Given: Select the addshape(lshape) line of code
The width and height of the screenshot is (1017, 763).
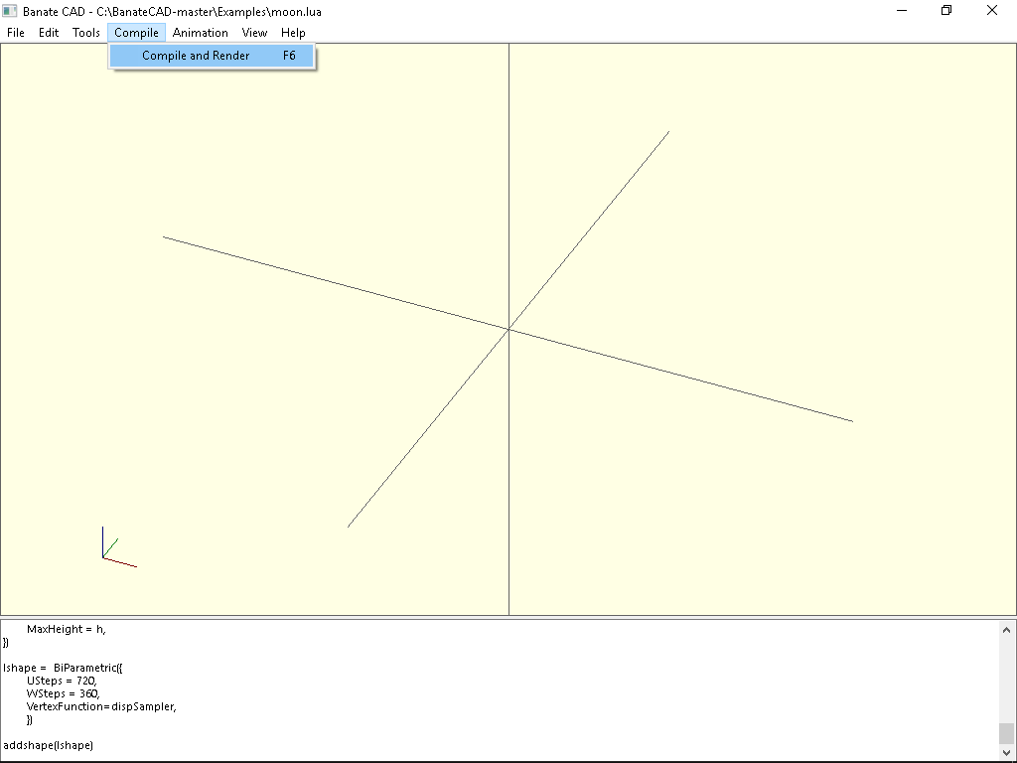Looking at the screenshot, I should [48, 745].
